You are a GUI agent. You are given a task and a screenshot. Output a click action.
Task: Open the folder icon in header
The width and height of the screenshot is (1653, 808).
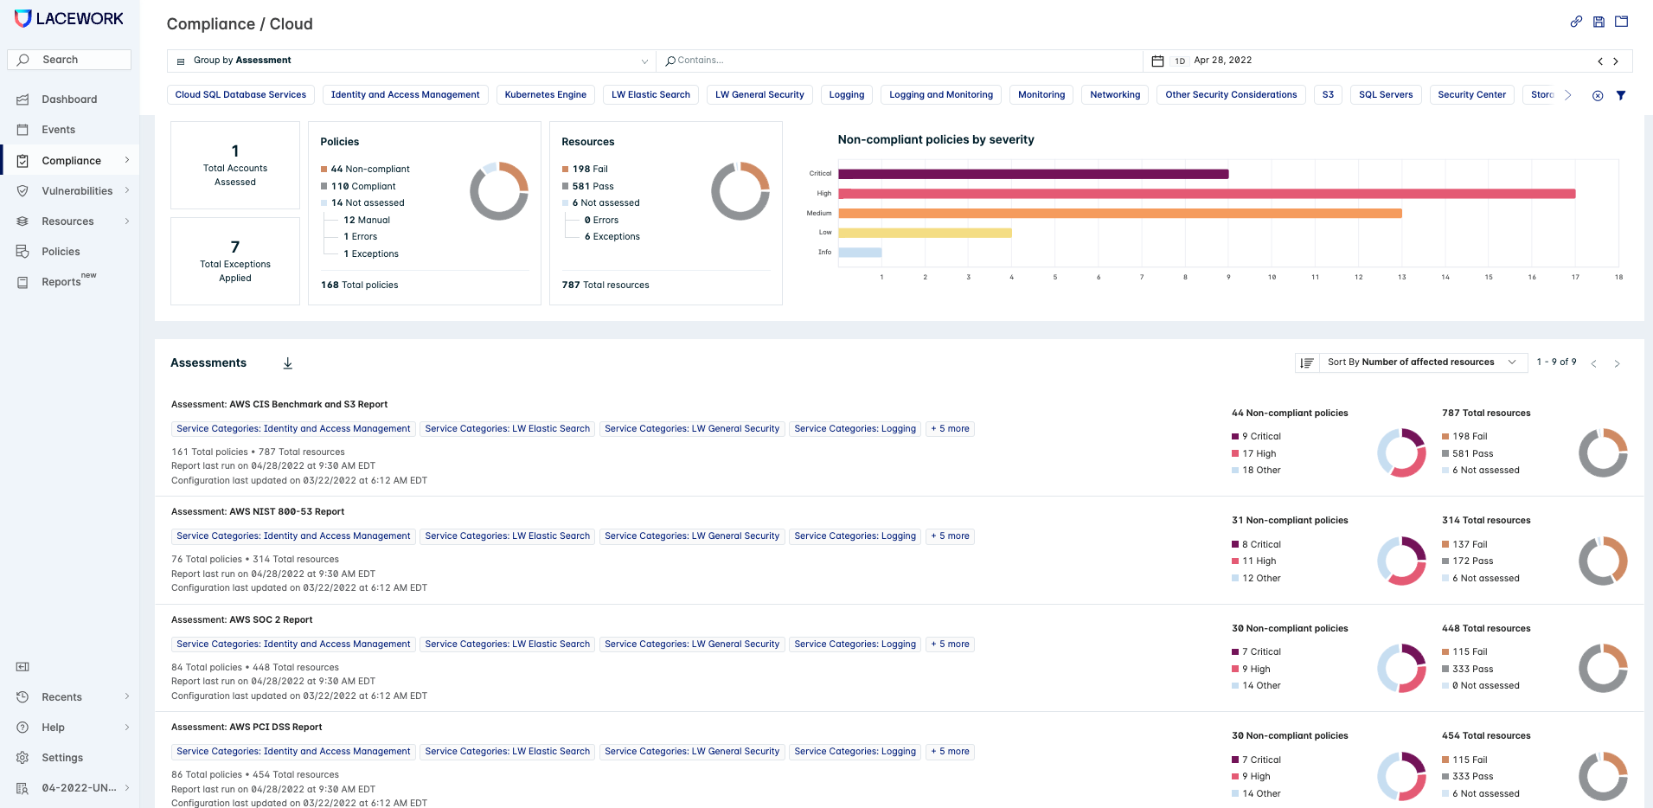[x=1622, y=22]
